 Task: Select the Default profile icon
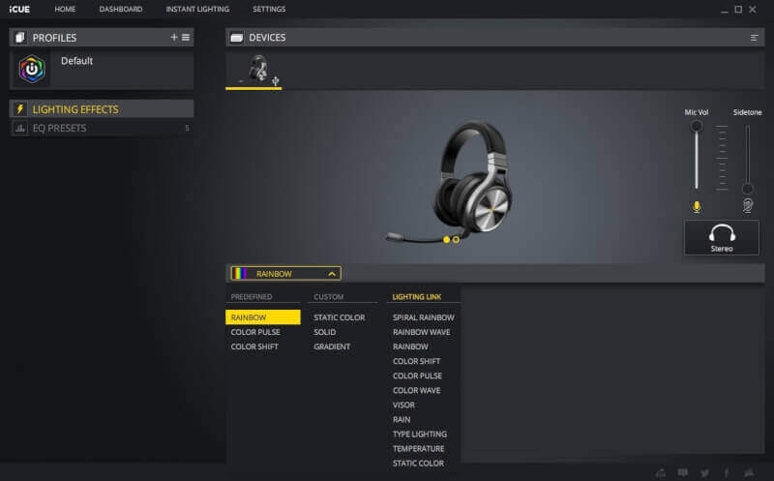[x=32, y=69]
